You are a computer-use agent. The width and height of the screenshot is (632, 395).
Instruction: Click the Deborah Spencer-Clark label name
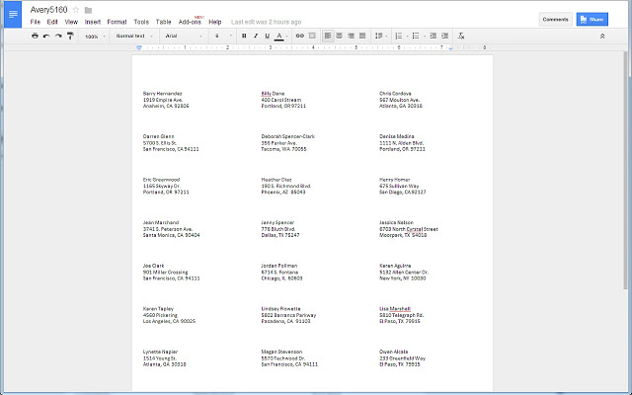(x=287, y=136)
